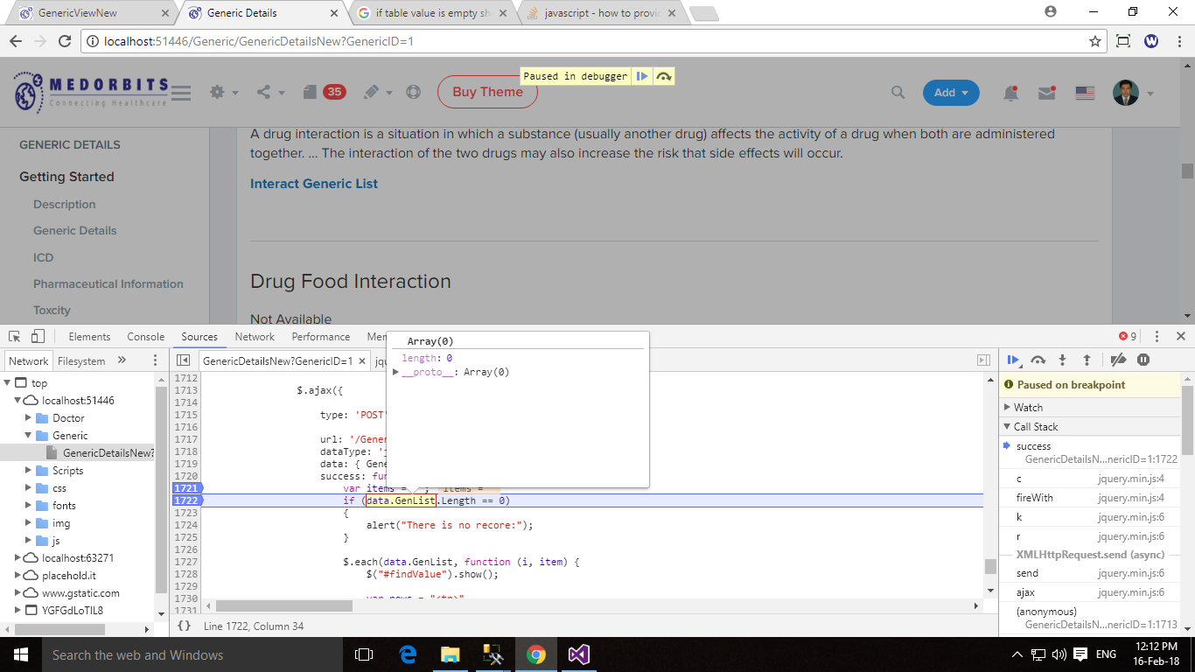Open the settings gear dropdown
The width and height of the screenshot is (1195, 672).
tap(223, 93)
